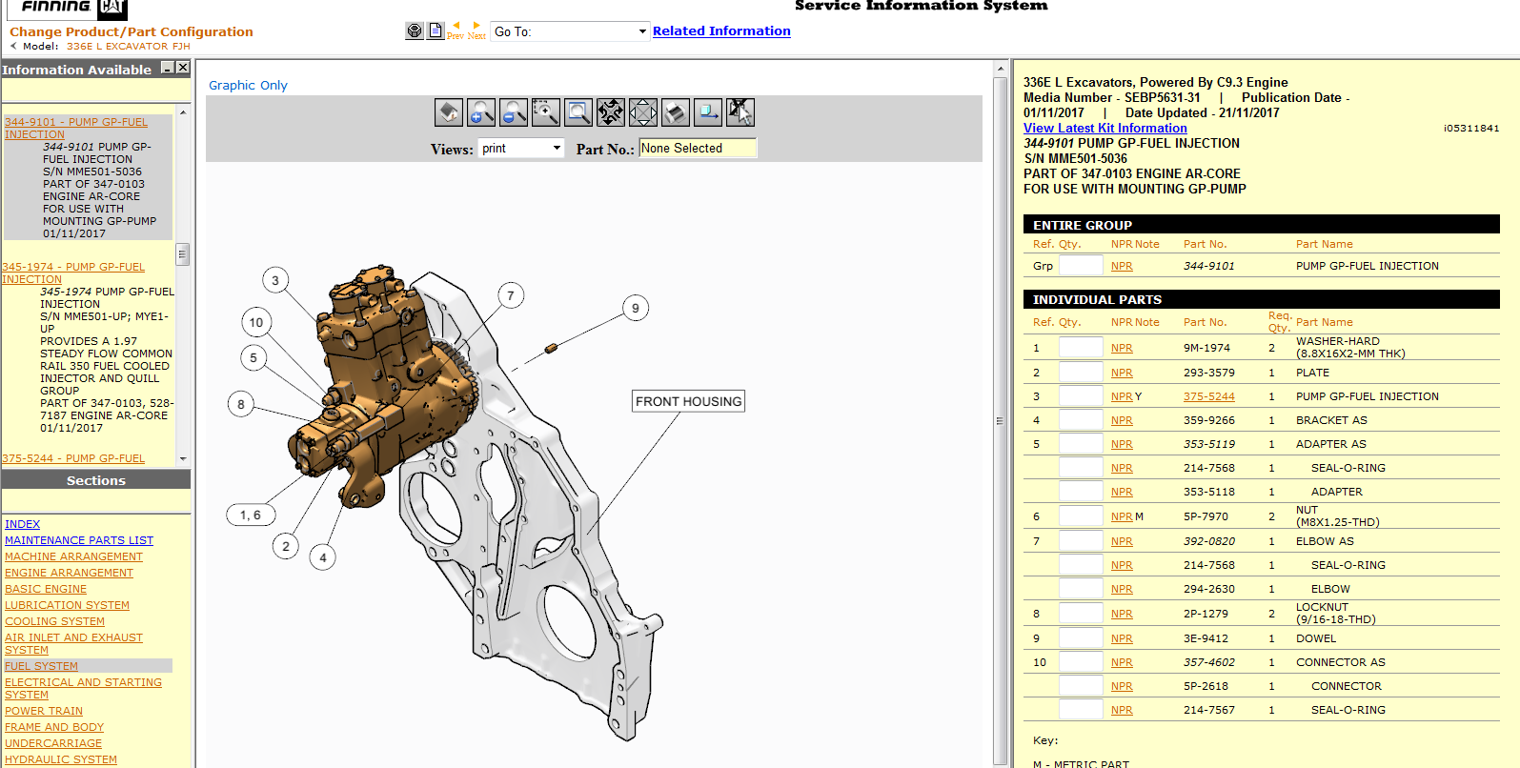Viewport: 1520px width, 768px height.
Task: Click the rotate graphic arrows icon
Action: pos(611,112)
